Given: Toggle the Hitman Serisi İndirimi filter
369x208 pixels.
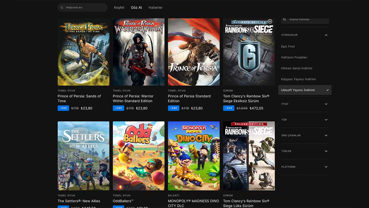Looking at the screenshot, I should click(297, 68).
